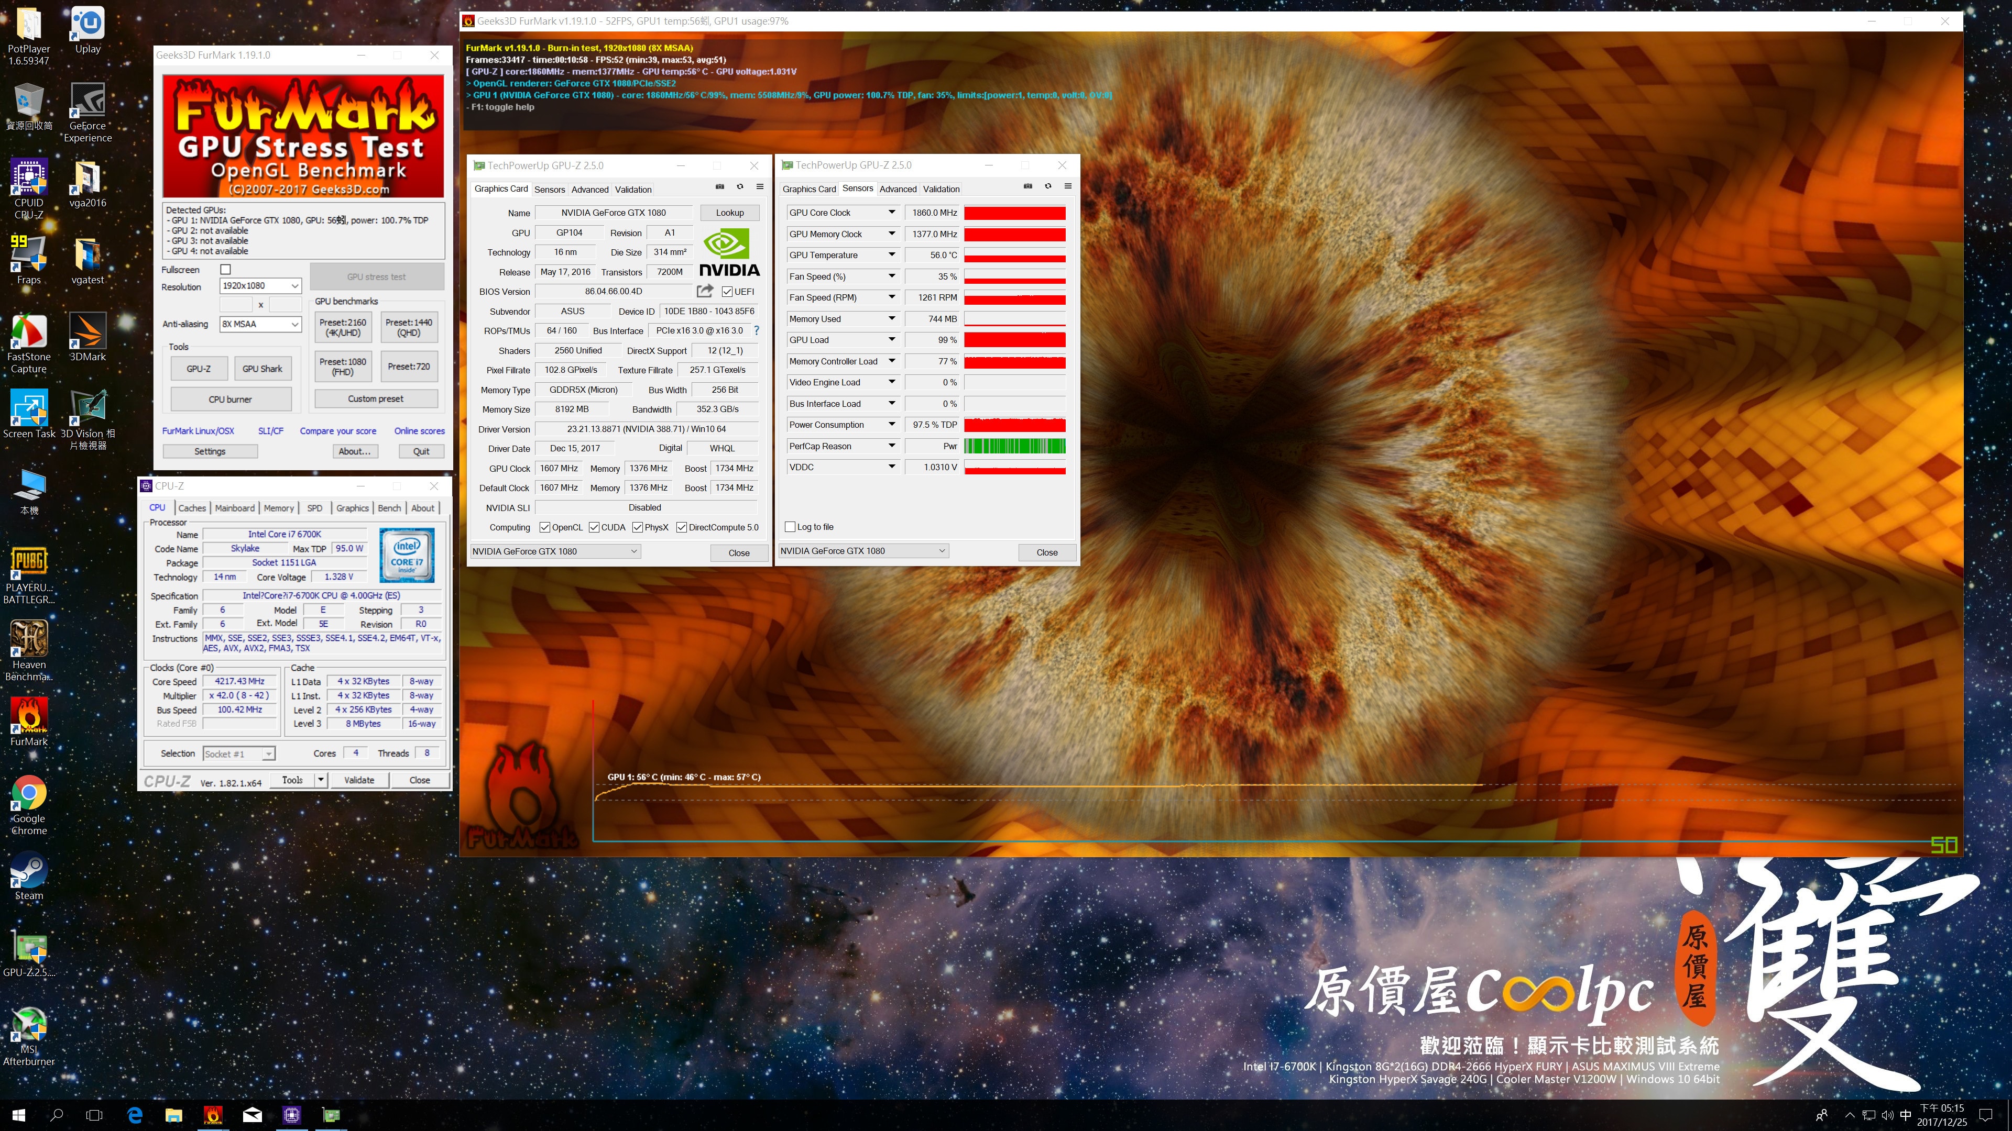Click screenshot camera icon in GPU-Z Graphics Card window
Screen dimensions: 2012x1131
pos(719,187)
